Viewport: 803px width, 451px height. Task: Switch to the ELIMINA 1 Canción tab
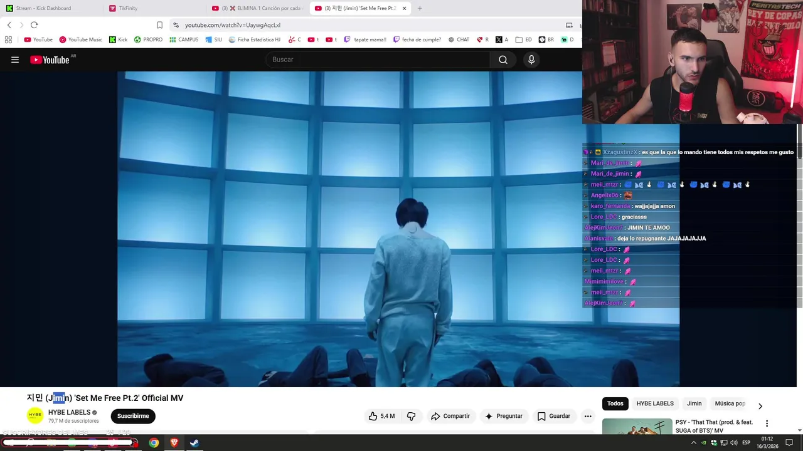[257, 8]
